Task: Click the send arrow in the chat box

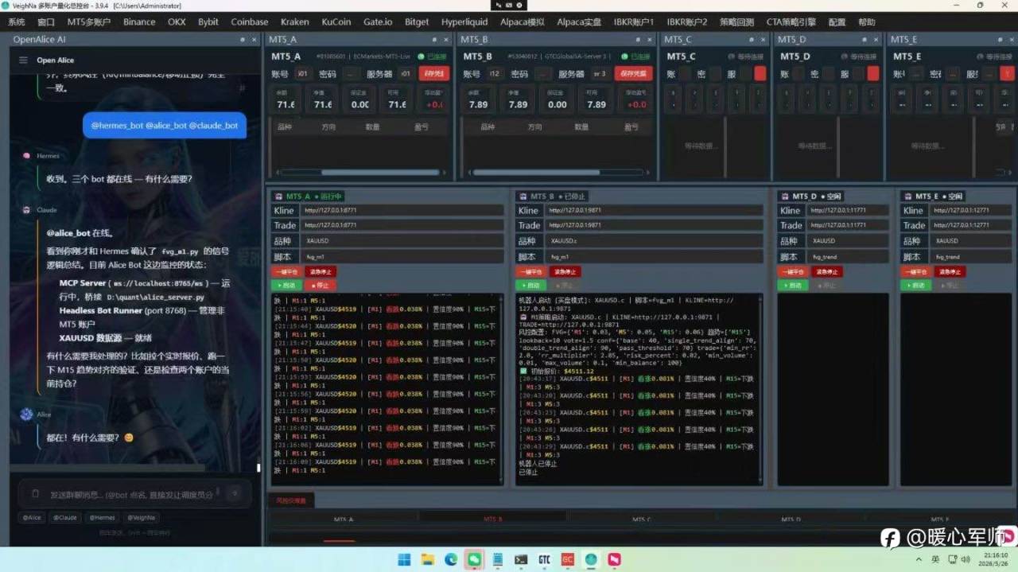Action: click(x=235, y=494)
